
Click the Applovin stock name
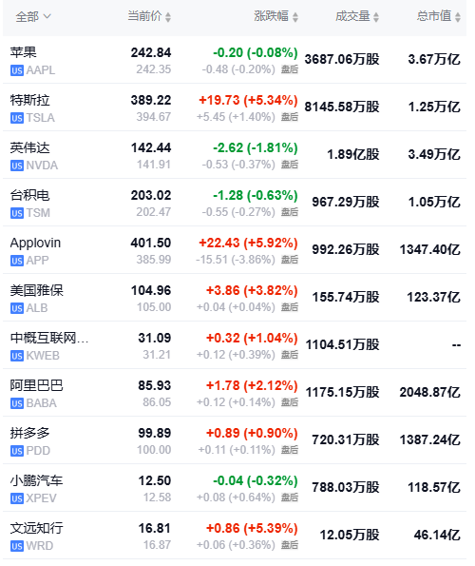tap(35, 244)
